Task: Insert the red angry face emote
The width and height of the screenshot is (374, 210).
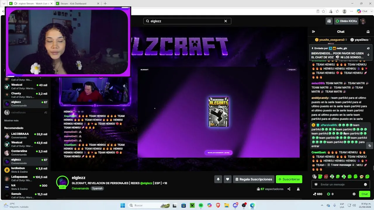Action: click(x=326, y=176)
